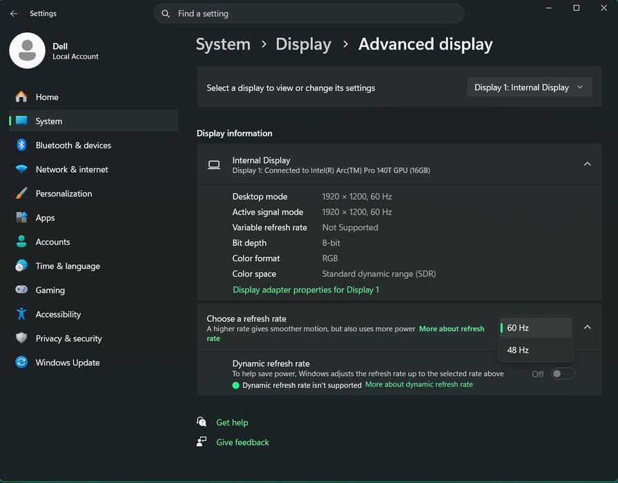Collapse the Internal Display information section
The image size is (618, 483).
587,164
